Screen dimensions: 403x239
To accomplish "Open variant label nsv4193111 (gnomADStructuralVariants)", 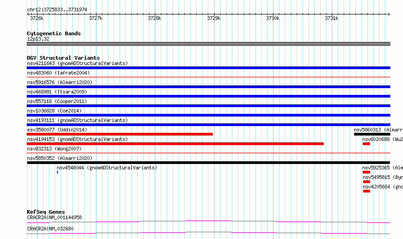I will tap(77, 120).
